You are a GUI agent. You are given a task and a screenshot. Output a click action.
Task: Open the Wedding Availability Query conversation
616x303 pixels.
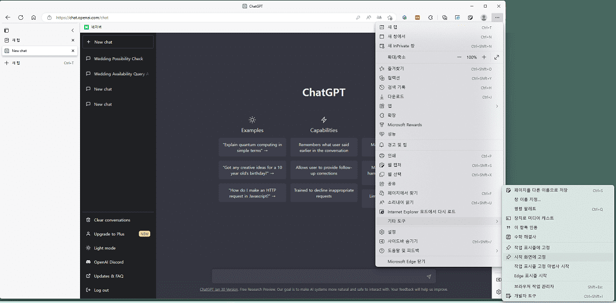point(118,74)
